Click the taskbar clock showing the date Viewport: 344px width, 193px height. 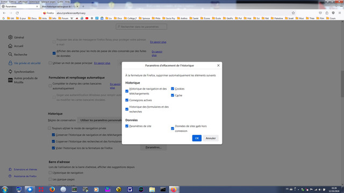(x=334, y=189)
